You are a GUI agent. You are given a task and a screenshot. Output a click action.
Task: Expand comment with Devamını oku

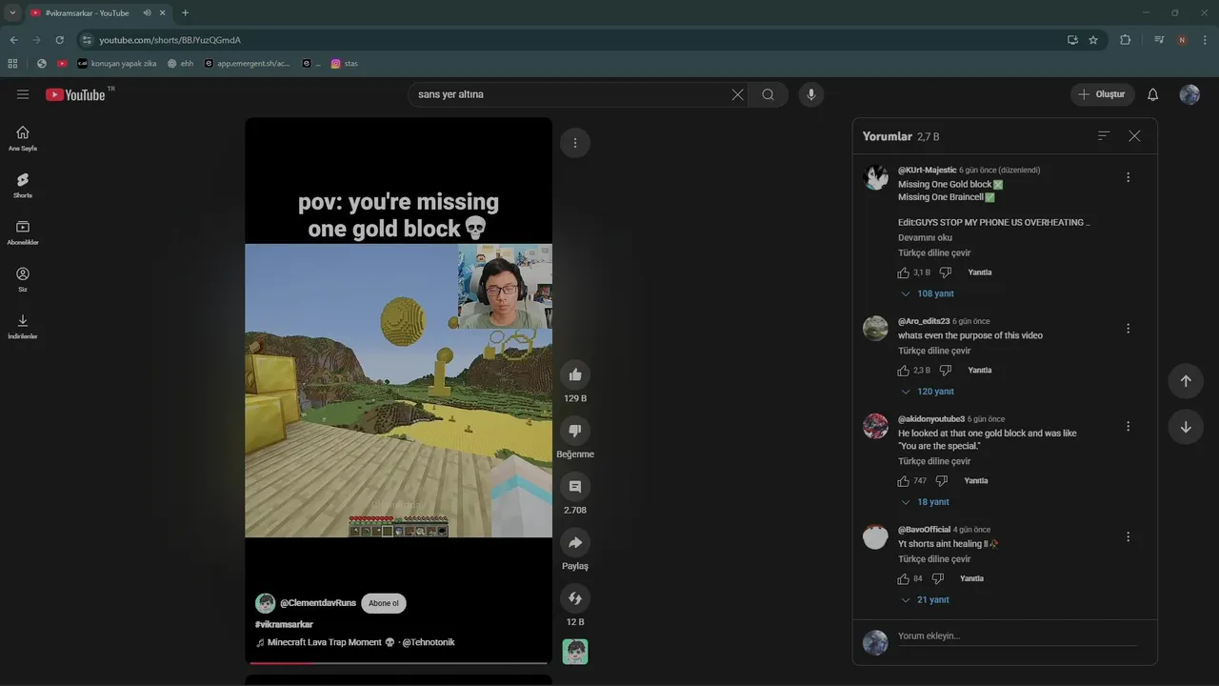pyautogui.click(x=925, y=238)
